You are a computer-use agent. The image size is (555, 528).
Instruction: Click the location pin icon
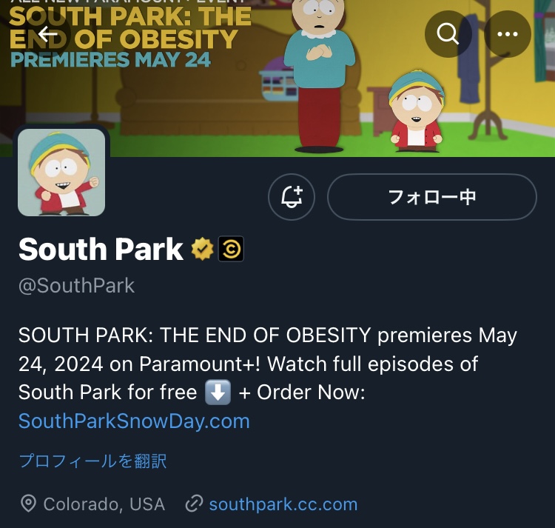[28, 504]
